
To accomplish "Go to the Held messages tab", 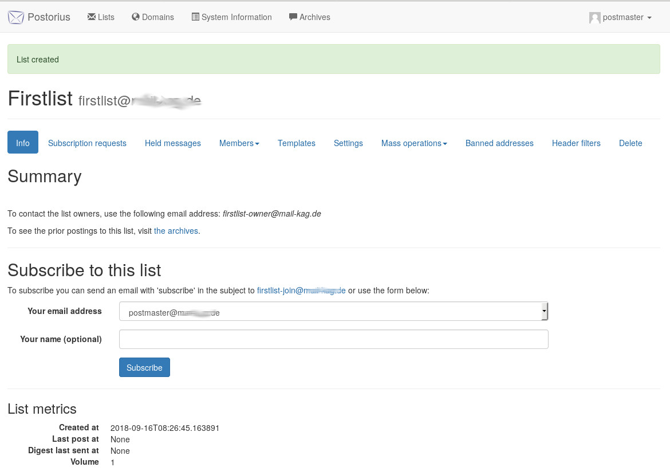I will [x=172, y=143].
